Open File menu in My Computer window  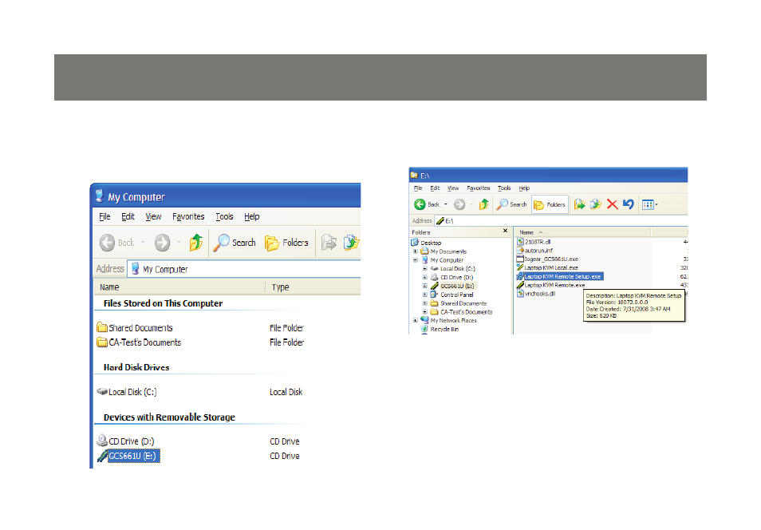coord(104,216)
